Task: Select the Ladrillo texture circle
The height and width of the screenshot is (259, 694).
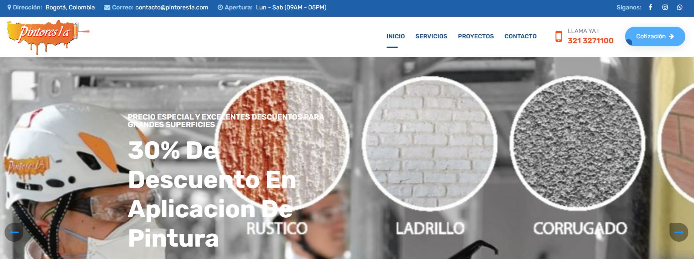Action: pyautogui.click(x=430, y=144)
